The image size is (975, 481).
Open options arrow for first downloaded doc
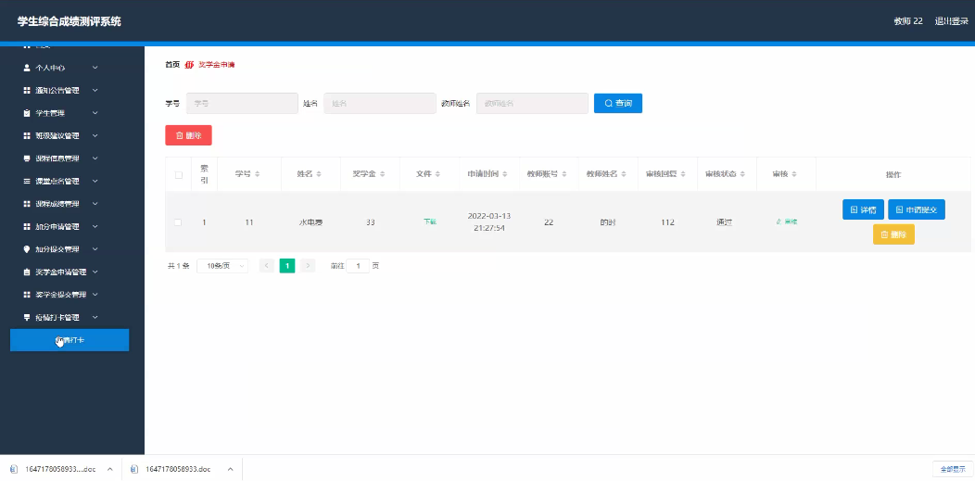tap(109, 469)
